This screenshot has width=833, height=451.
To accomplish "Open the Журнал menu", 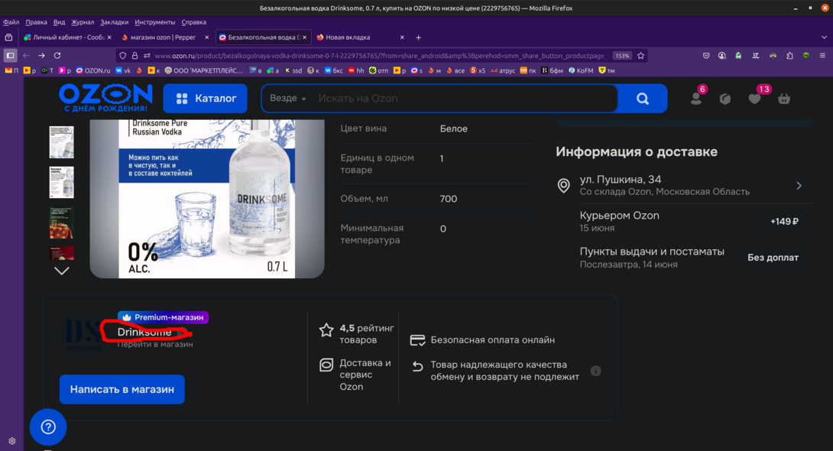I will (83, 22).
